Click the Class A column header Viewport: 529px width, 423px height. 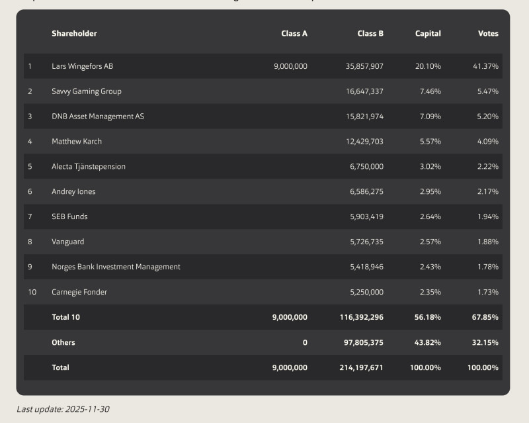click(x=294, y=34)
